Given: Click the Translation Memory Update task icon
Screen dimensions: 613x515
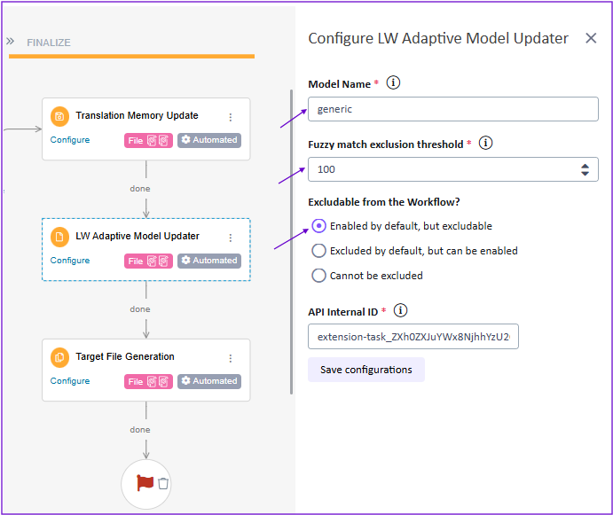Looking at the screenshot, I should pyautogui.click(x=59, y=116).
